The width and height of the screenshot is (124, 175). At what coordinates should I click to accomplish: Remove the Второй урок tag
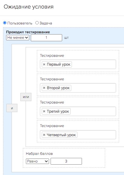tap(44, 88)
